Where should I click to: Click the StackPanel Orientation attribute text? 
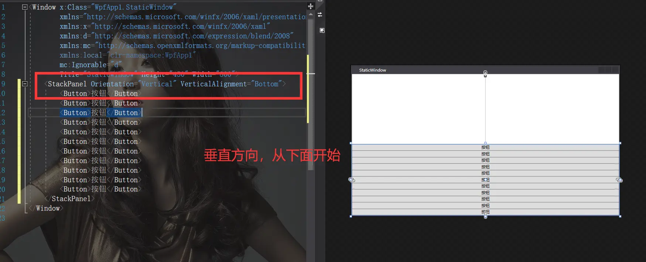tap(134, 84)
